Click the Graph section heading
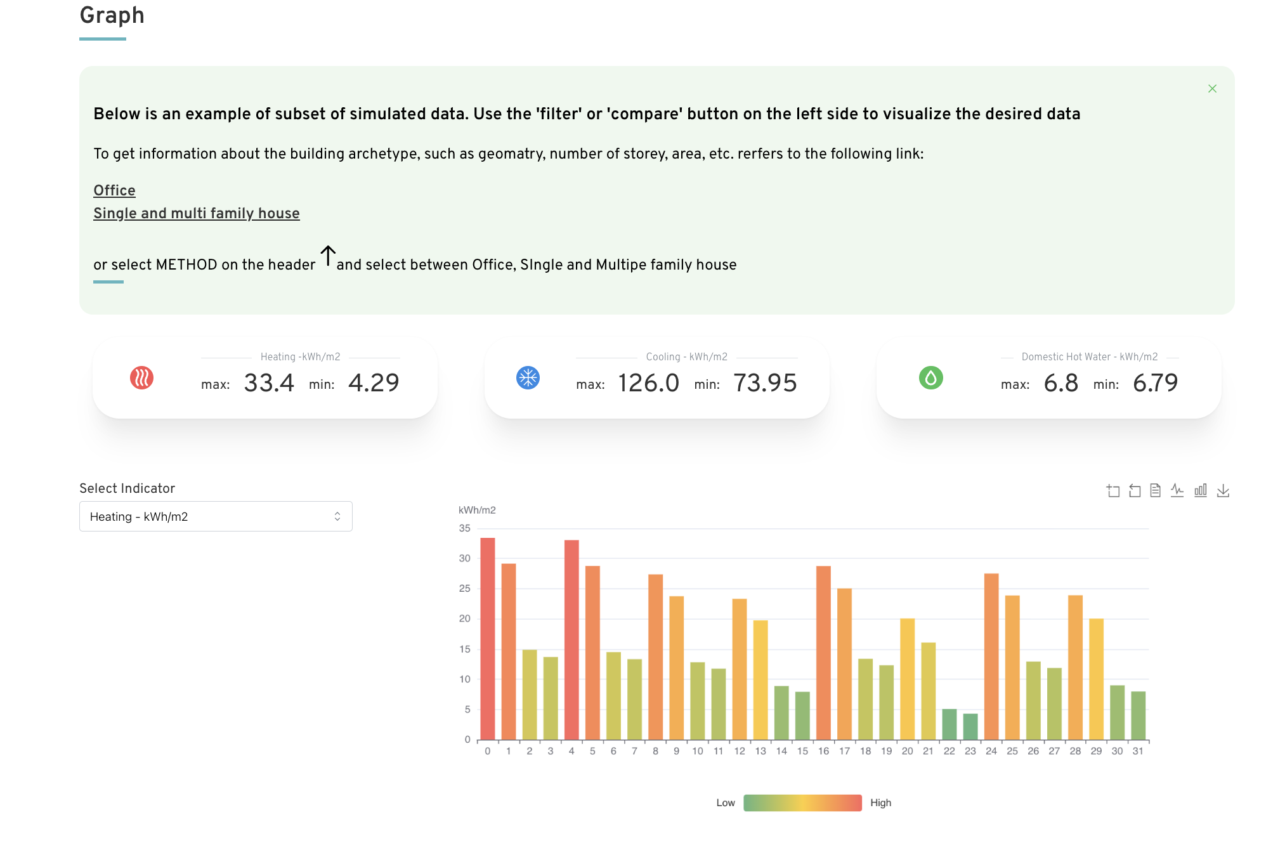The width and height of the screenshot is (1266, 855). (112, 15)
